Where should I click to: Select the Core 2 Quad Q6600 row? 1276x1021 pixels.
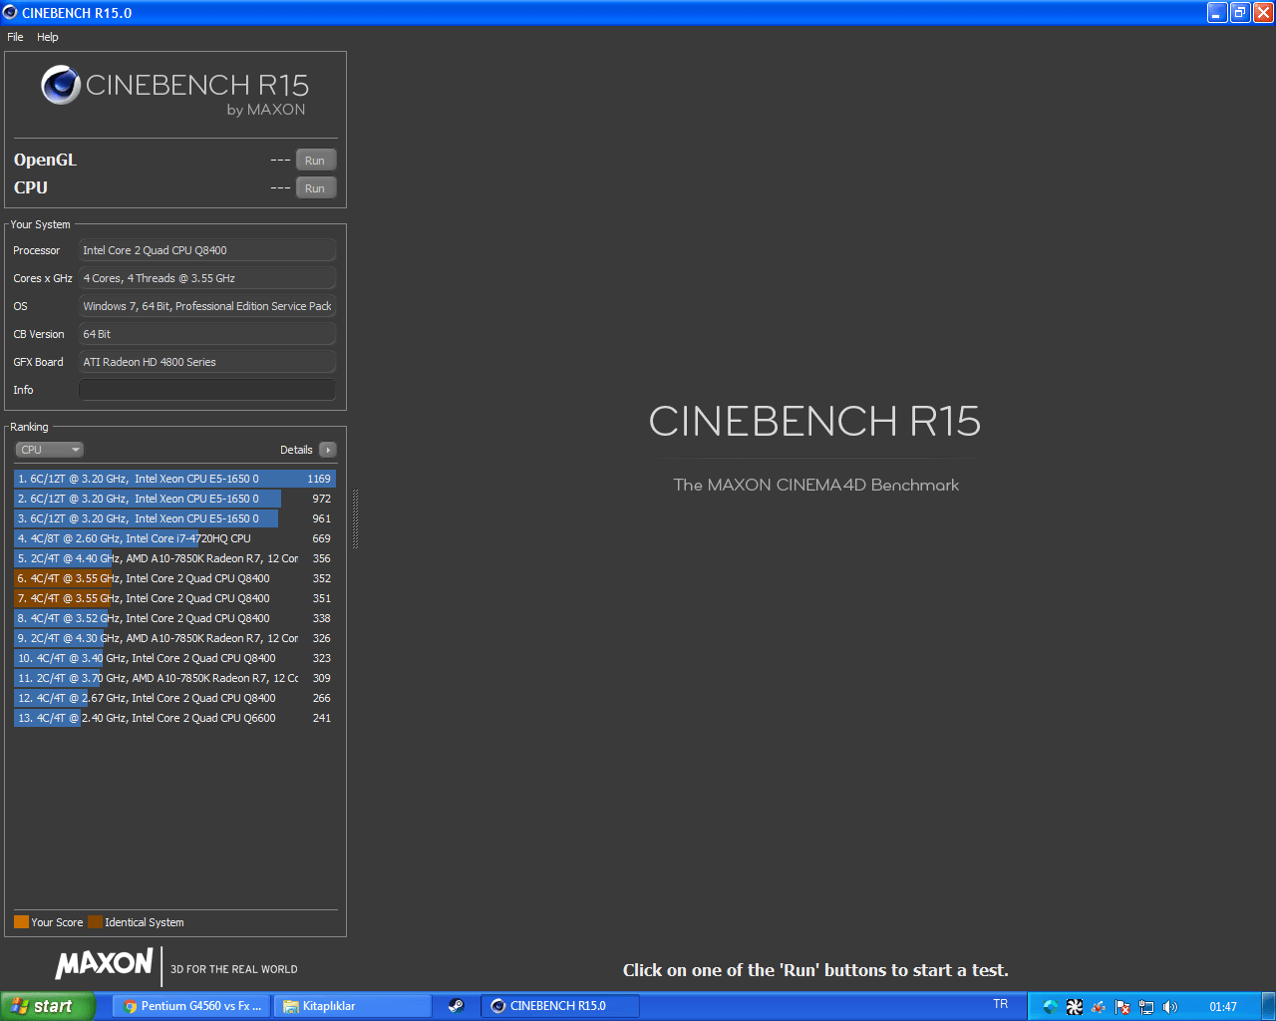point(174,718)
